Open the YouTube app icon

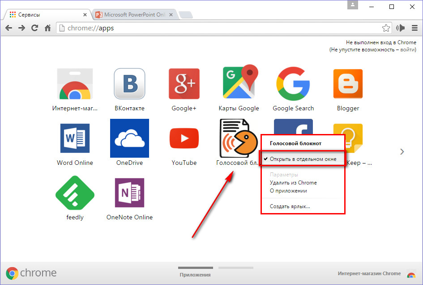coord(184,138)
